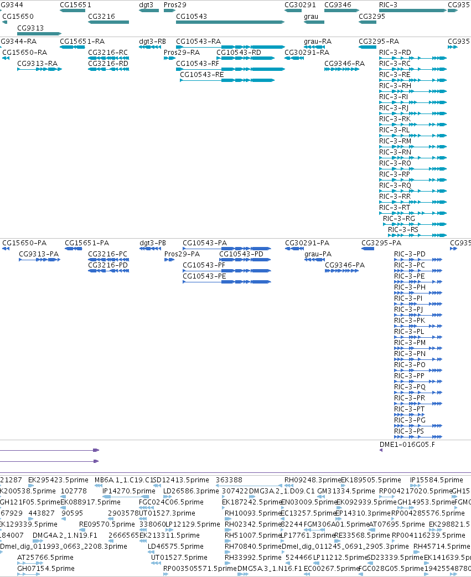This screenshot has width=471, height=577.
Task: Select protein CG3295-PA
Action: coord(381,243)
